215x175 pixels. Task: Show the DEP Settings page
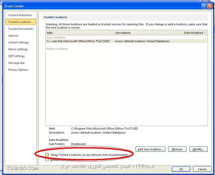[x=16, y=56]
